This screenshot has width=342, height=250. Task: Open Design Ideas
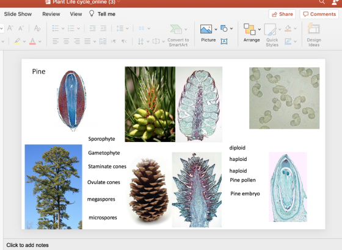(x=314, y=35)
